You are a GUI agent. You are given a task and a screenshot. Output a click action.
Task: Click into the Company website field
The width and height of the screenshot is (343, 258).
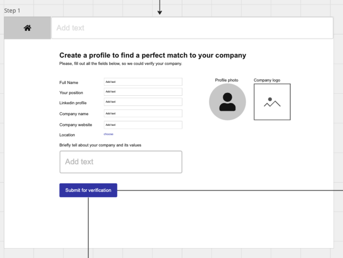tap(143, 125)
